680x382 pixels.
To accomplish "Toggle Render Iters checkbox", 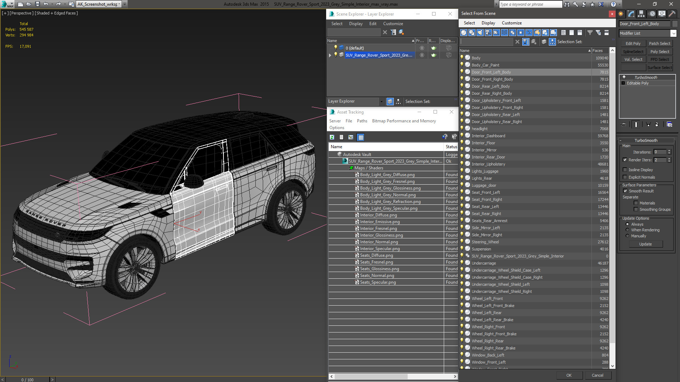I will click(625, 160).
